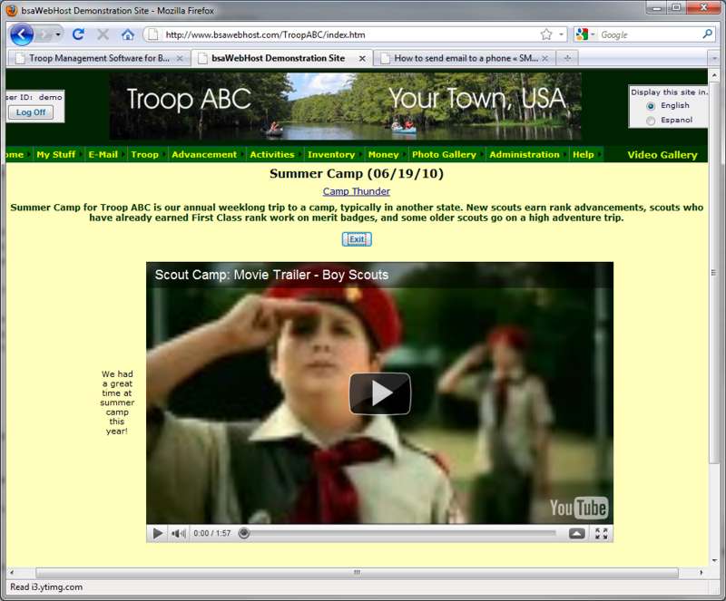Click the Google search box

click(649, 34)
